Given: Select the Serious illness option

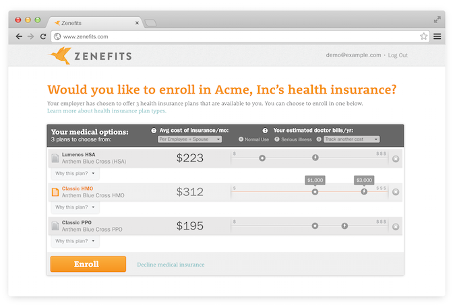Looking at the screenshot, I should [x=276, y=139].
